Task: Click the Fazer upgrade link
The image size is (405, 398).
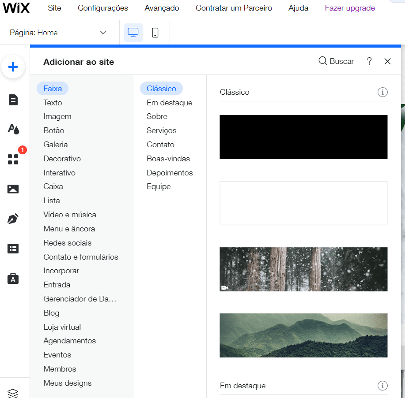Action: coord(350,8)
